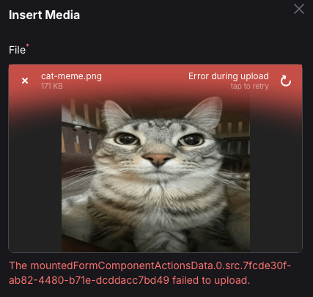Open the cat image preview thumbnail
This screenshot has width=313, height=297.
click(x=155, y=174)
